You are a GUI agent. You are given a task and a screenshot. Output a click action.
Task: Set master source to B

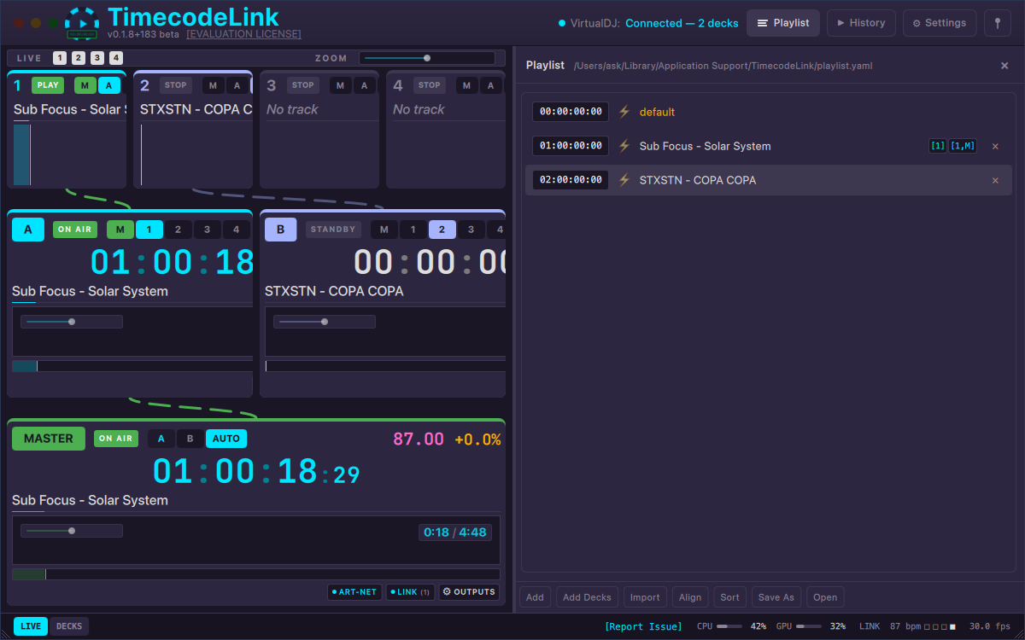click(x=190, y=439)
